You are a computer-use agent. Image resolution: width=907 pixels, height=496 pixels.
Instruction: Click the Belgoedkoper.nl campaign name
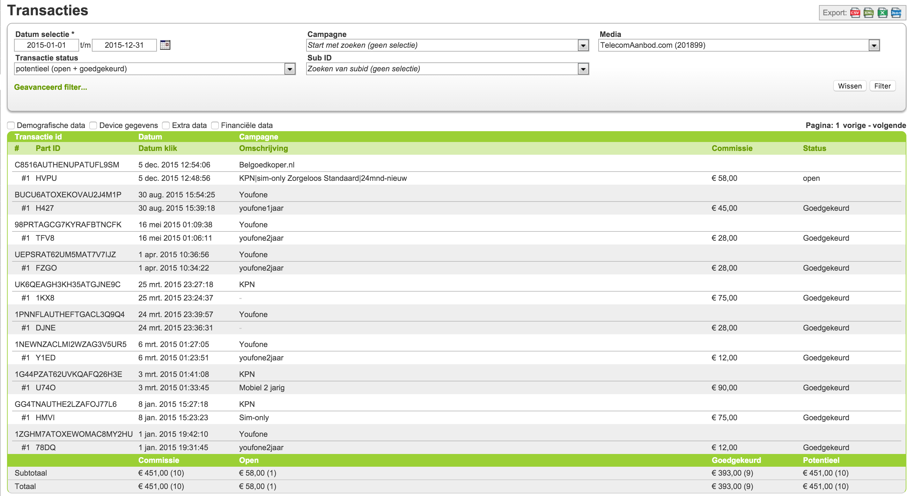point(267,165)
